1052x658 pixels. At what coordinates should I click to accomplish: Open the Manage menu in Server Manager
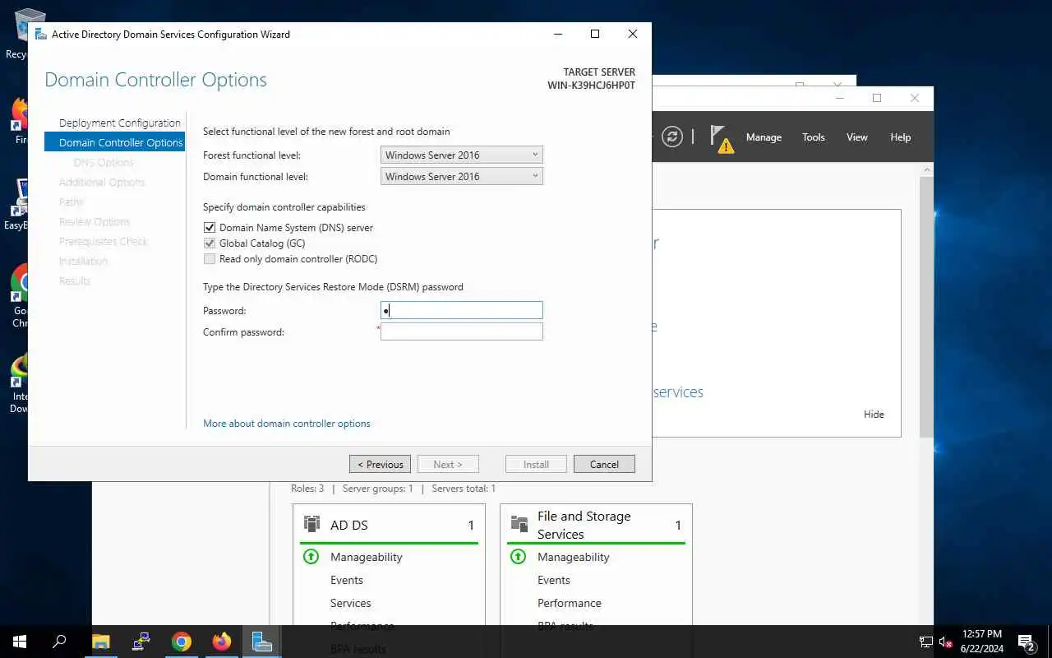(x=764, y=137)
